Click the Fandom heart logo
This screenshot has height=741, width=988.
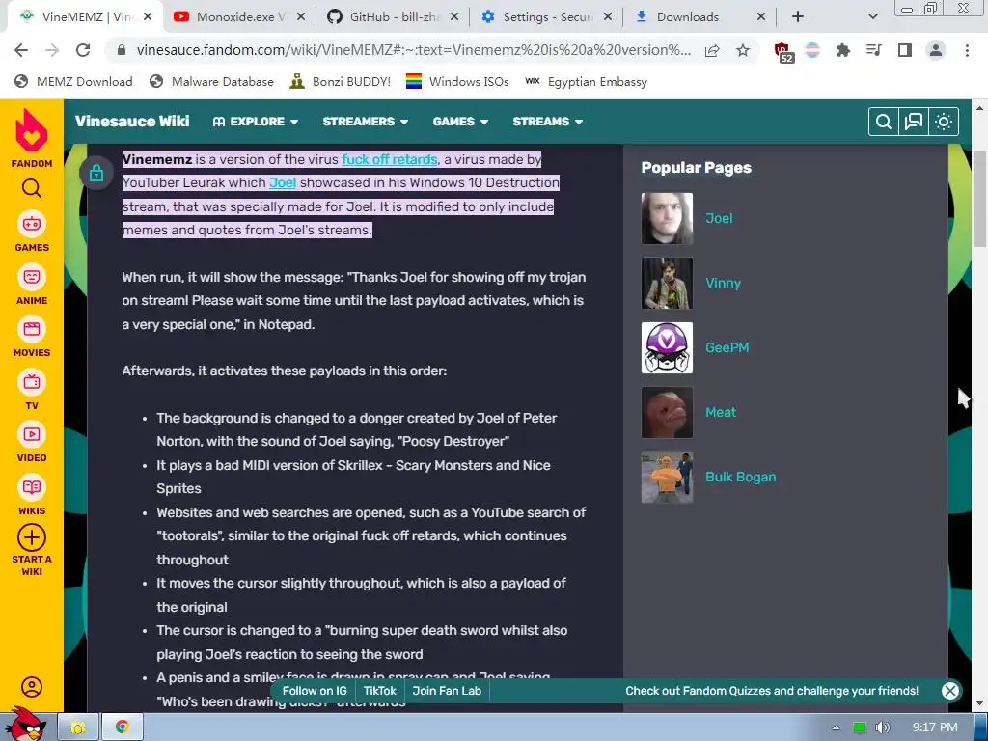pyautogui.click(x=32, y=130)
